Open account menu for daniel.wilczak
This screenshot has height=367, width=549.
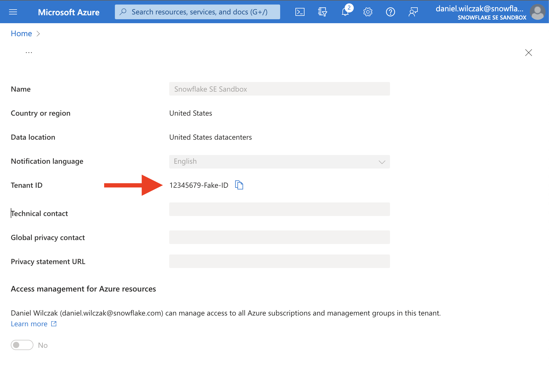481,12
